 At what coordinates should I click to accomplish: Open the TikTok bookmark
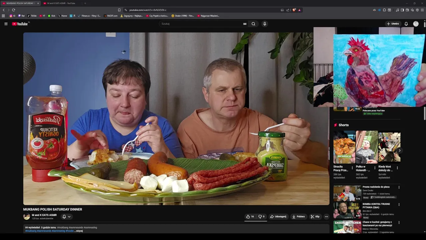coord(32,16)
